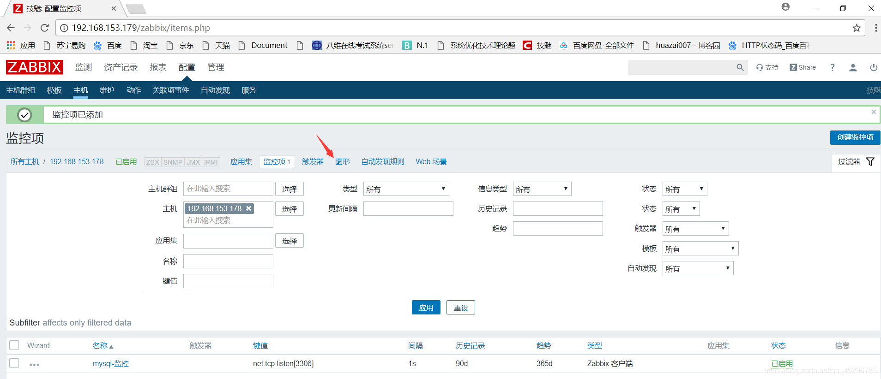Open the 技魅 bookmark
881x379 pixels.
(537, 45)
